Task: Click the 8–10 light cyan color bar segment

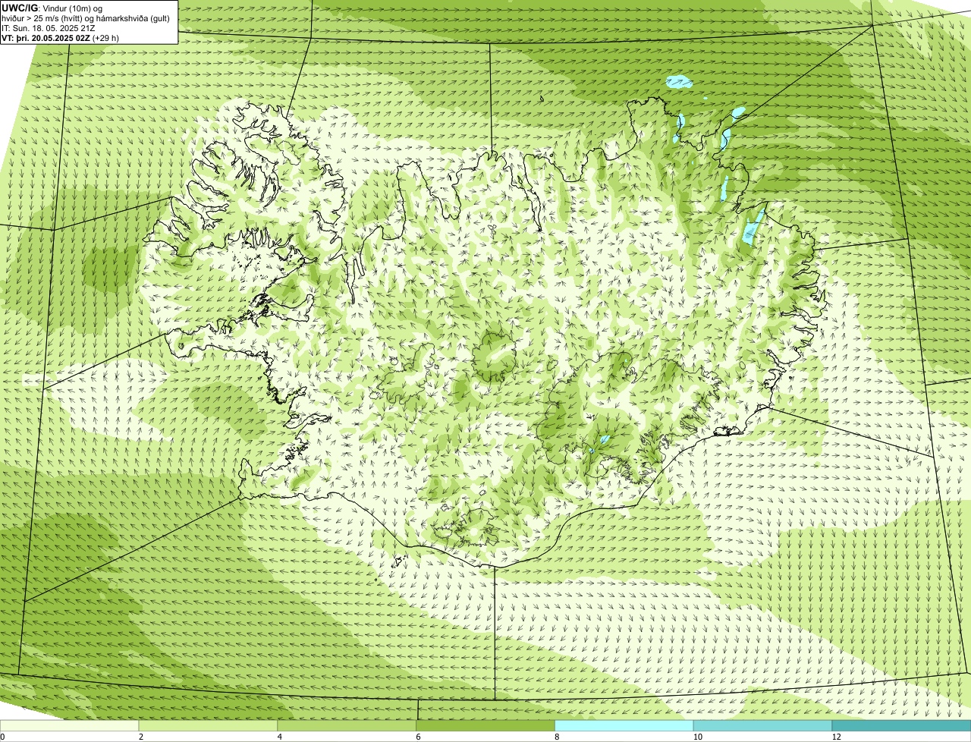Action: pos(625,726)
